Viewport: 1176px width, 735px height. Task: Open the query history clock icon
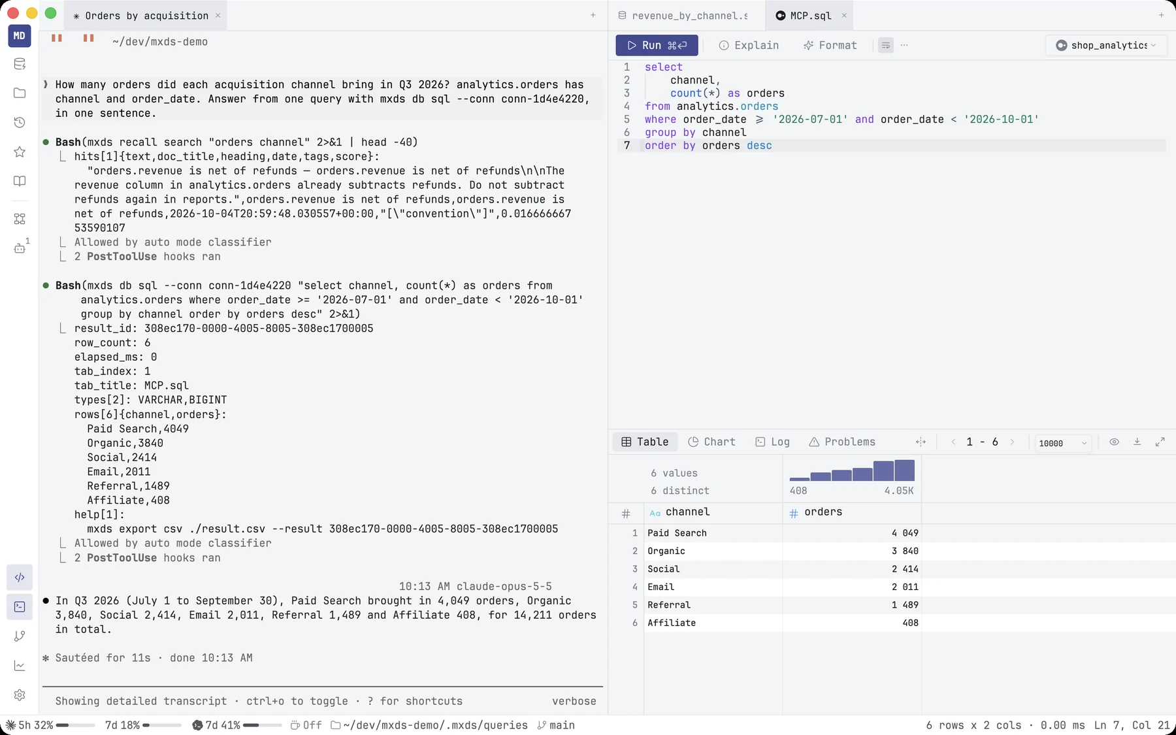20,122
